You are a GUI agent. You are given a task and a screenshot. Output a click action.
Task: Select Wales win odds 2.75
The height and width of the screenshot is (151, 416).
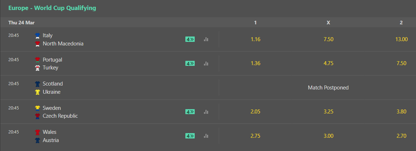tap(255, 136)
